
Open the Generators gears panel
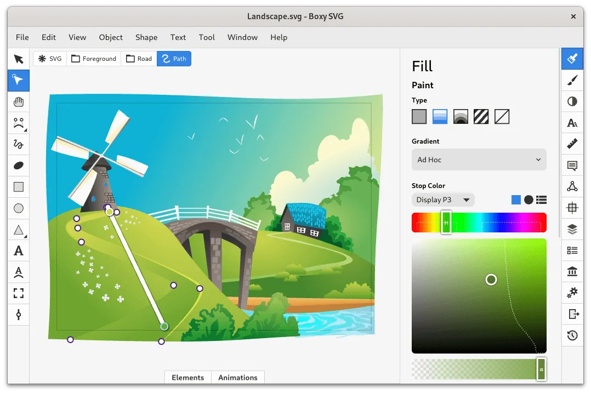pyautogui.click(x=572, y=292)
